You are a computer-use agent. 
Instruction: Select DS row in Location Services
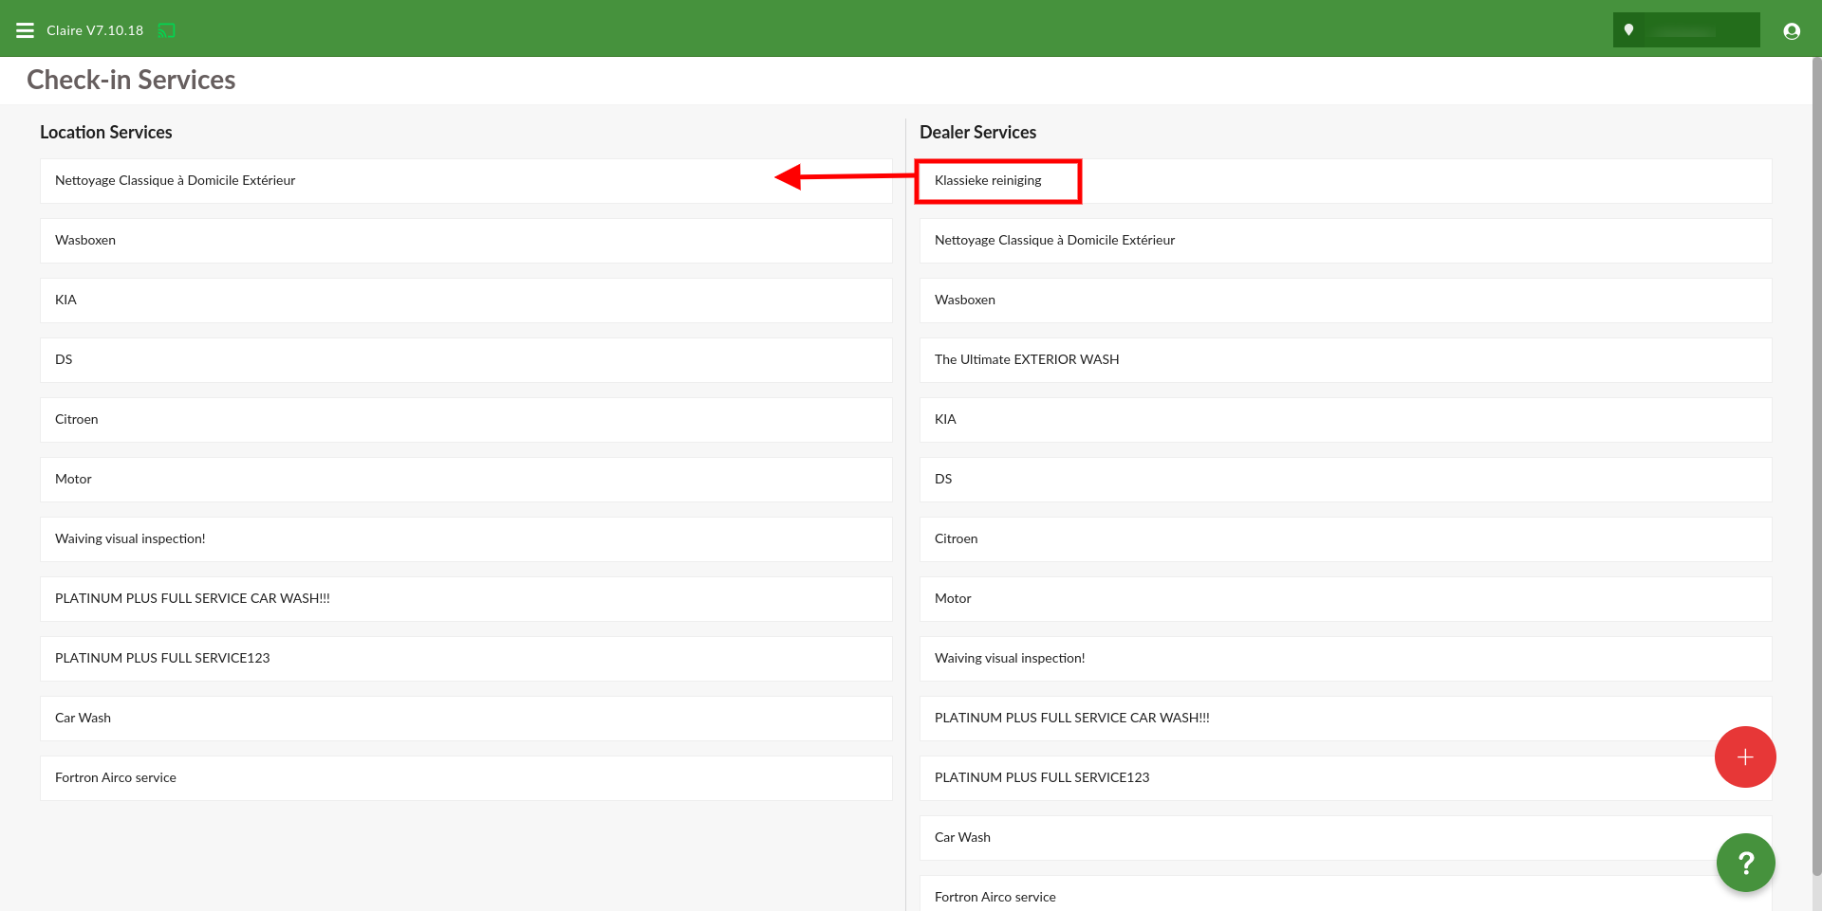click(466, 359)
